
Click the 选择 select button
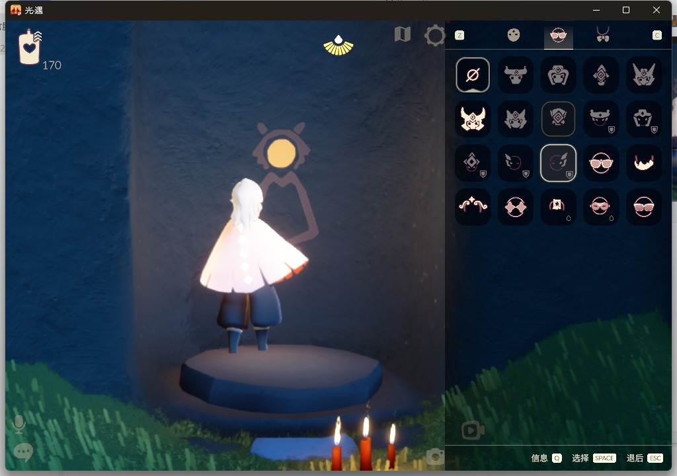coord(593,458)
